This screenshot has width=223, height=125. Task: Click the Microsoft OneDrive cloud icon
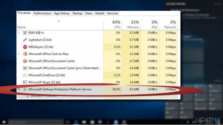click(x=25, y=75)
